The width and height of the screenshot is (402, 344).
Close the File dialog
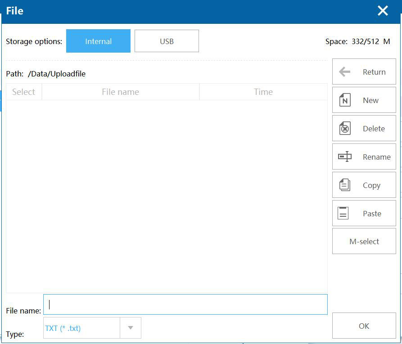click(383, 11)
